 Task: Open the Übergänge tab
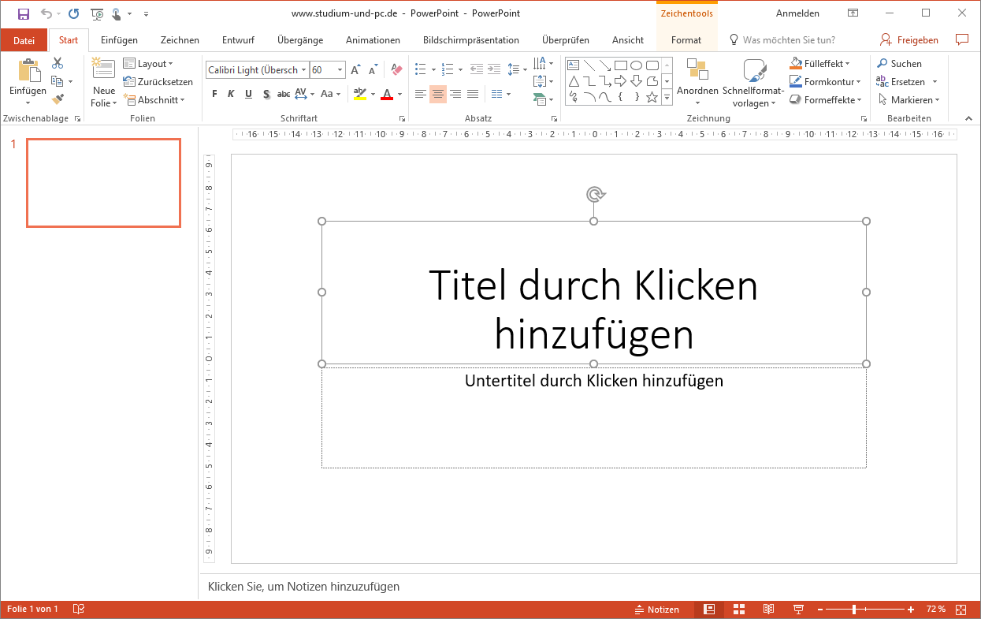[300, 40]
